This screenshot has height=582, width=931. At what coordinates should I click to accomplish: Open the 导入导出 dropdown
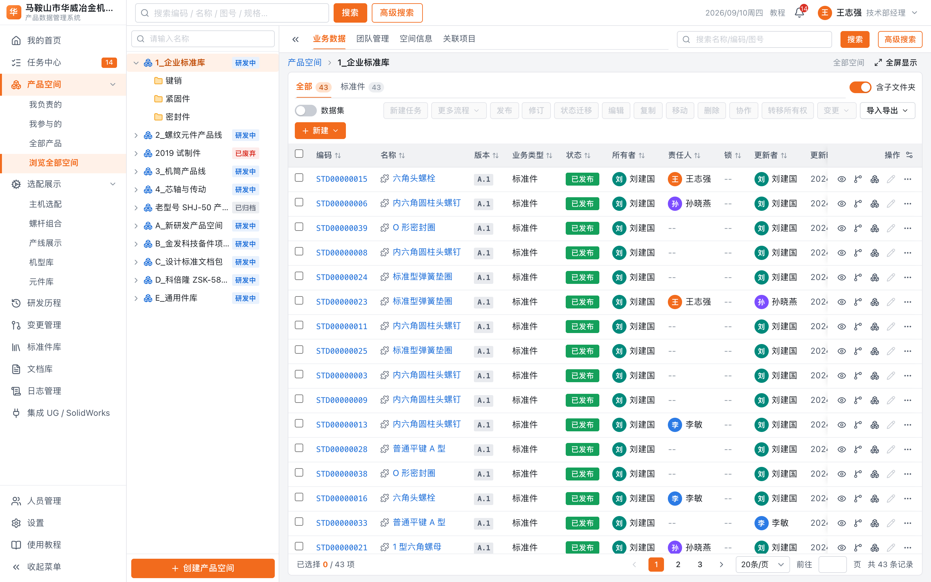[x=887, y=111]
